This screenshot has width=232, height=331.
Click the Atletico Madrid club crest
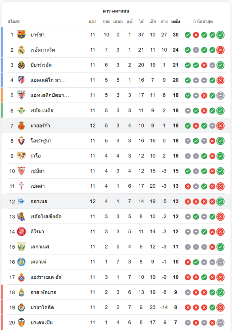pyautogui.click(x=21, y=80)
